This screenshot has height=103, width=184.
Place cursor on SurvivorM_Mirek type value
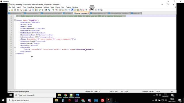(x=84, y=49)
